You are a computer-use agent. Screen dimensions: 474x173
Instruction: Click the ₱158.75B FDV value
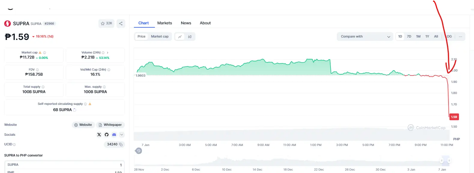click(x=34, y=74)
